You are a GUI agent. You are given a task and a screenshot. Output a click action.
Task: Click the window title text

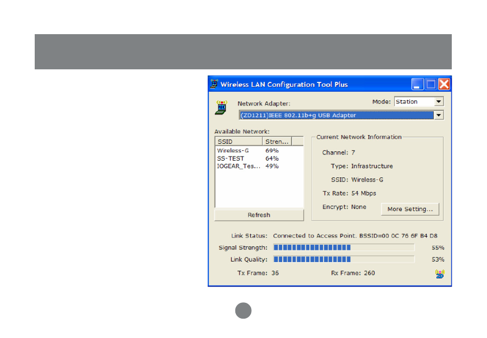coord(284,84)
